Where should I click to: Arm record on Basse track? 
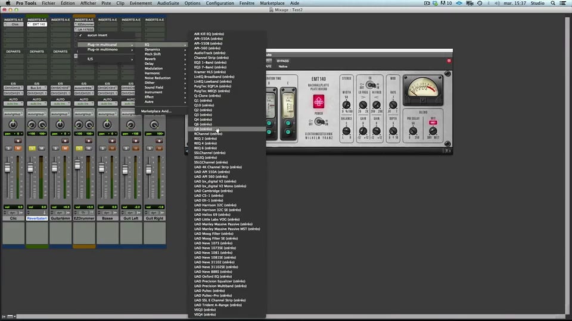(112, 141)
